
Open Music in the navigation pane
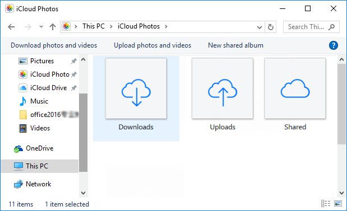click(x=39, y=101)
